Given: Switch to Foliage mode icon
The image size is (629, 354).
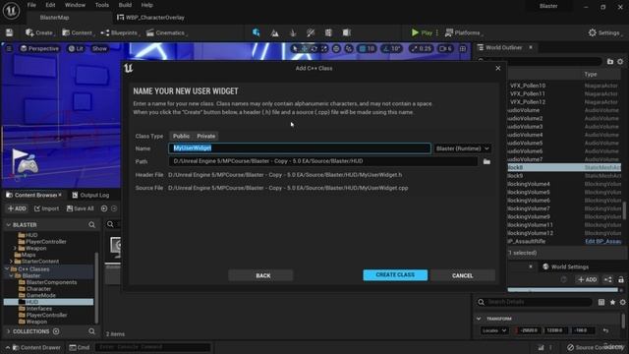Looking at the screenshot, I should (x=293, y=32).
